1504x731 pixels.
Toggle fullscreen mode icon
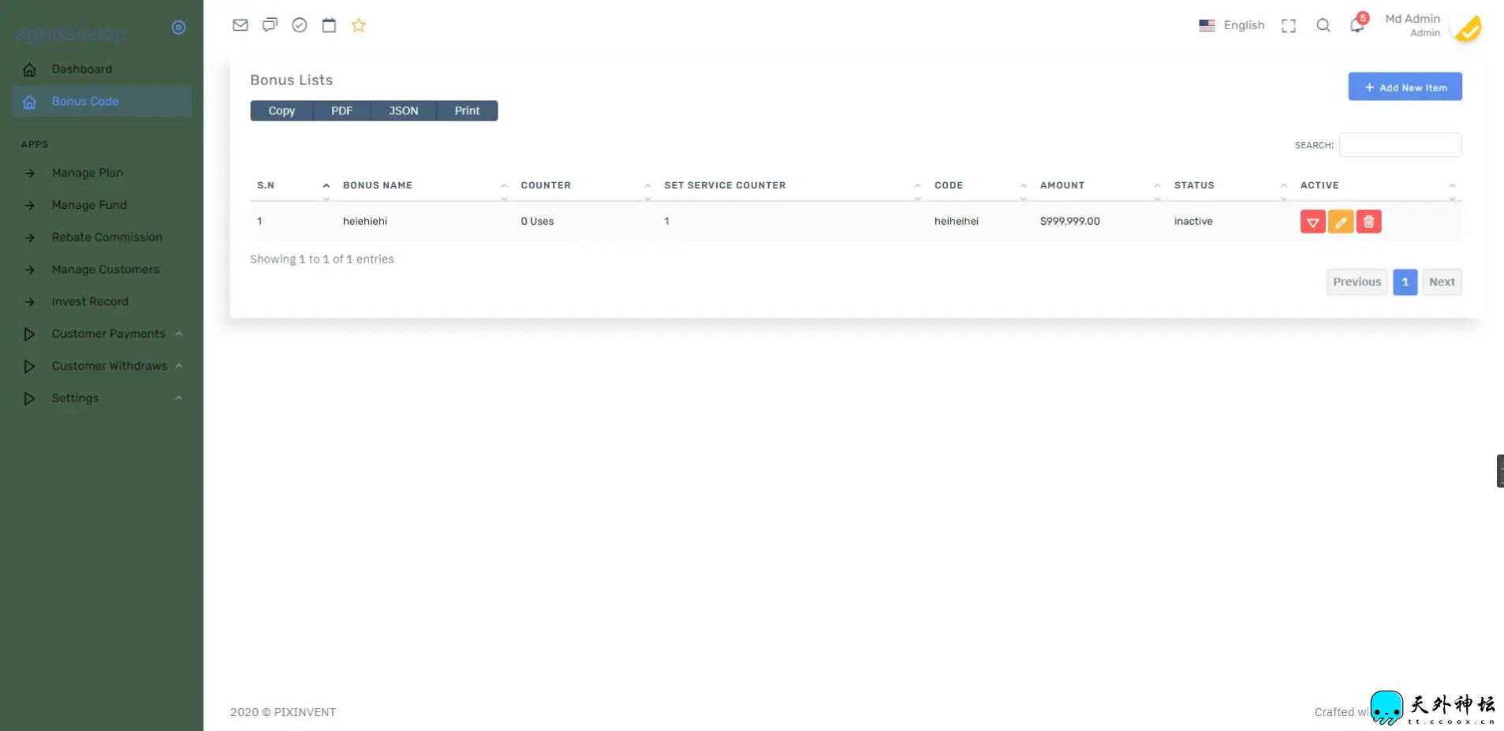tap(1289, 26)
